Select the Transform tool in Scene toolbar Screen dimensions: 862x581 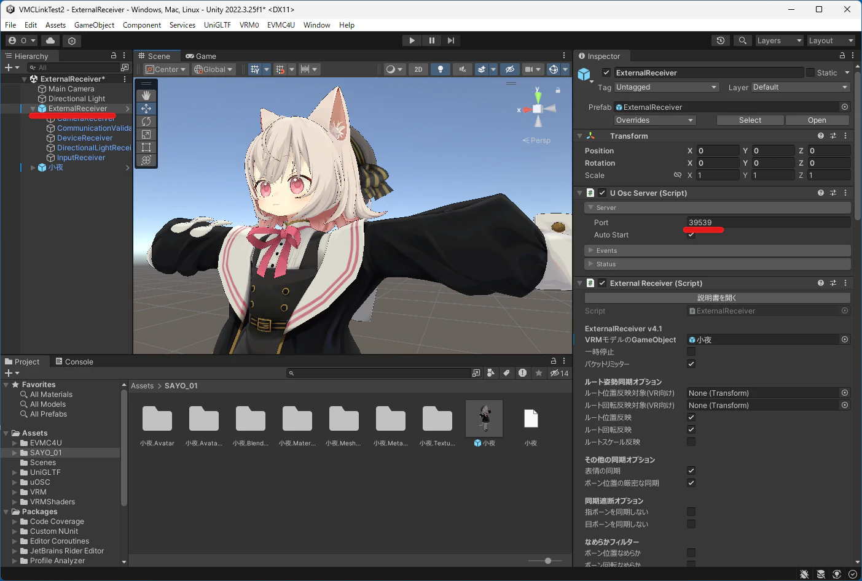[x=146, y=160]
